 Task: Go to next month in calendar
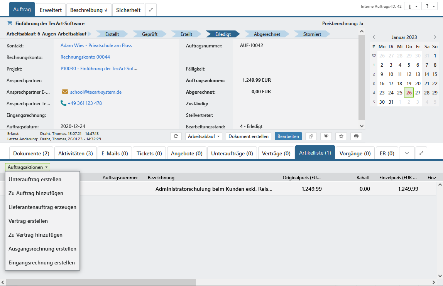coord(435,37)
